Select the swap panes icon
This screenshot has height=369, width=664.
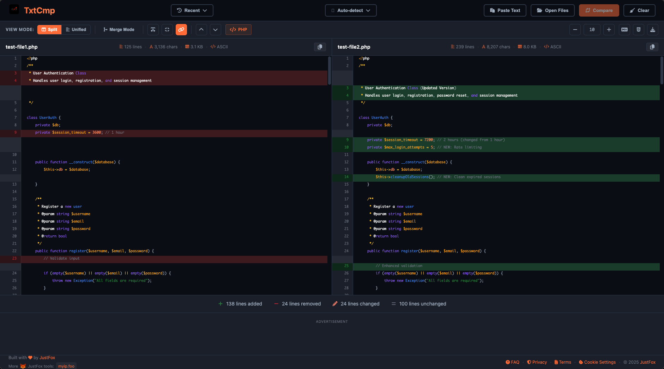(x=153, y=30)
